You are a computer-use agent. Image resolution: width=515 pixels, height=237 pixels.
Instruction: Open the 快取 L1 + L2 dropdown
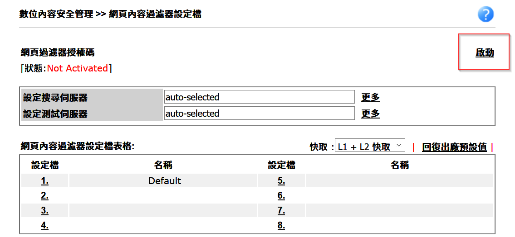tap(370, 147)
